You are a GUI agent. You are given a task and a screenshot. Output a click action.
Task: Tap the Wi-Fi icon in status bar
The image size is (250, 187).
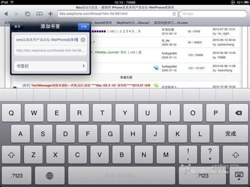[x=12, y=2]
